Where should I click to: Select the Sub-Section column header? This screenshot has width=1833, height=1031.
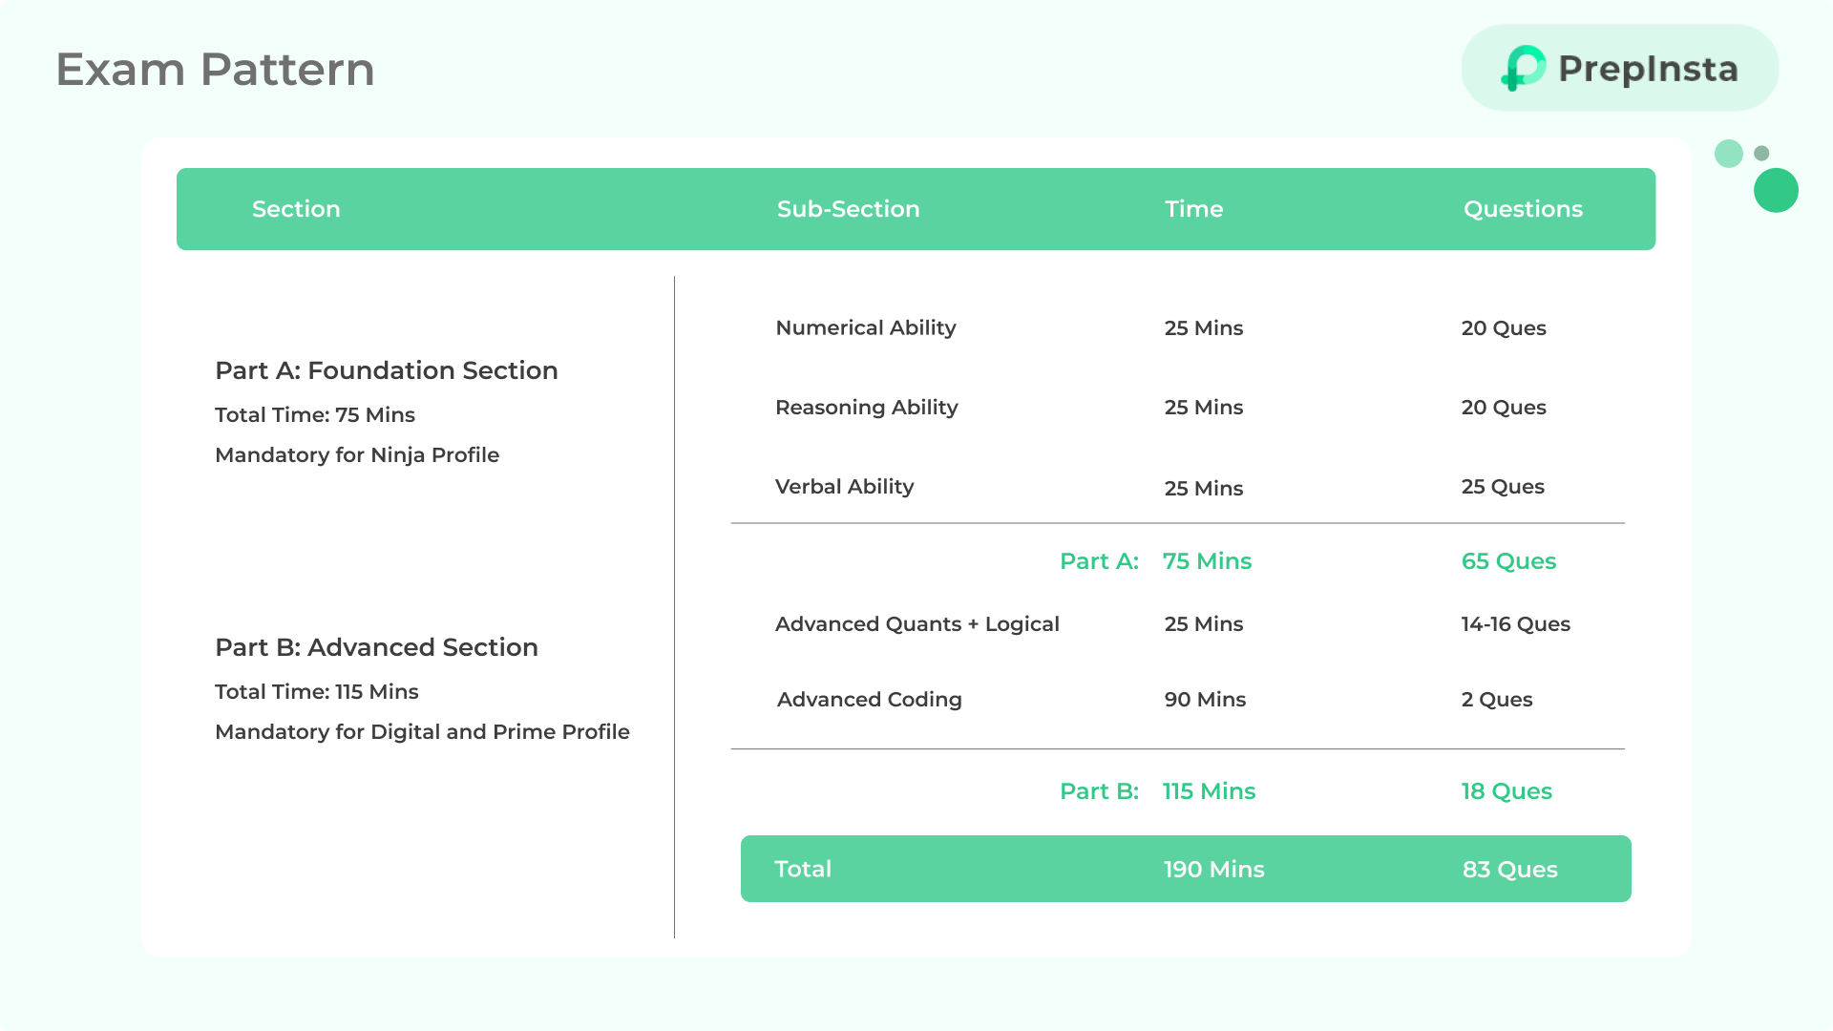[x=848, y=209]
